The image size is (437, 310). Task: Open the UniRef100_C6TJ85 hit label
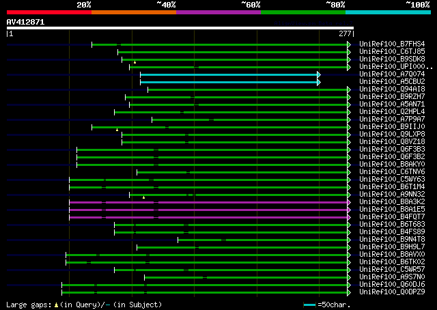pos(392,52)
